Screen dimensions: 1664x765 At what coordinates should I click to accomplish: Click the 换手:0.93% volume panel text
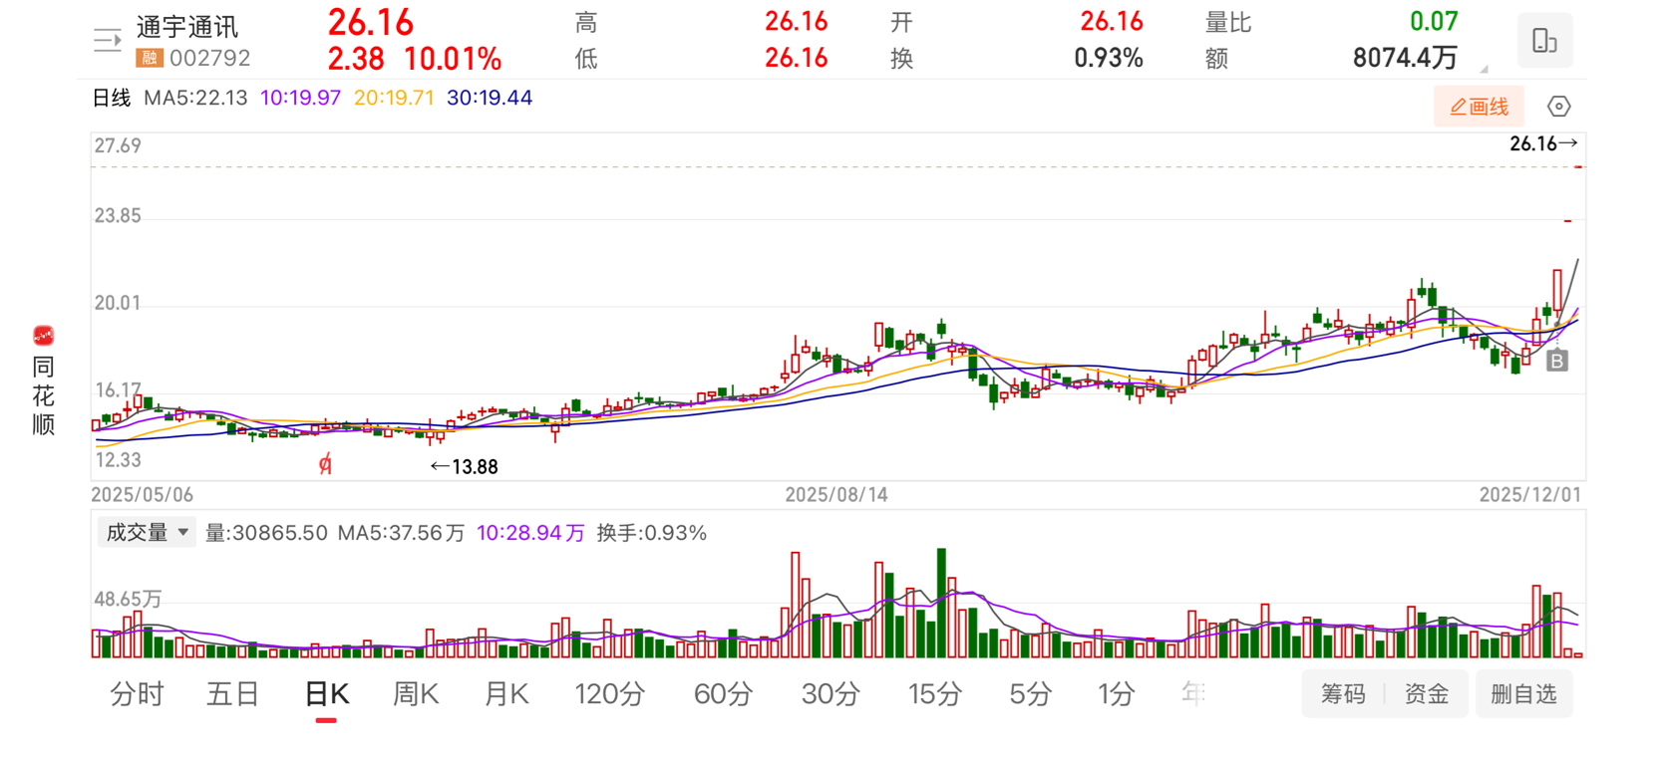[652, 533]
